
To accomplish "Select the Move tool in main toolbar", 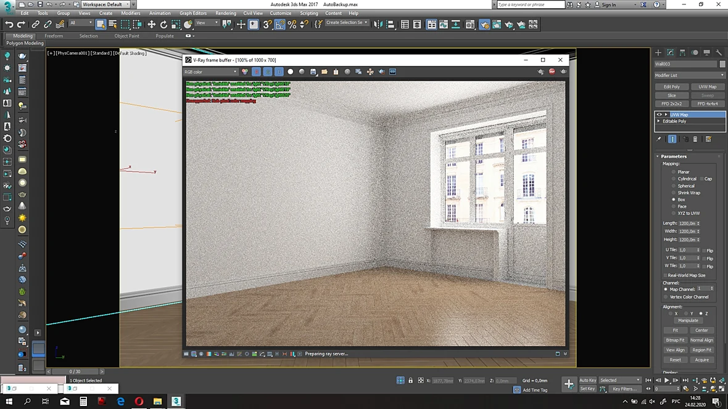I will 151,25.
